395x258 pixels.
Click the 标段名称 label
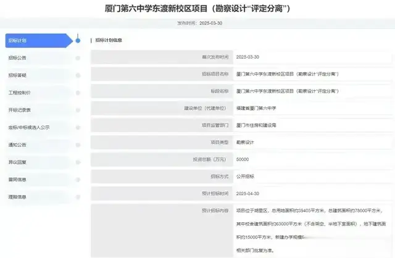pos(220,91)
